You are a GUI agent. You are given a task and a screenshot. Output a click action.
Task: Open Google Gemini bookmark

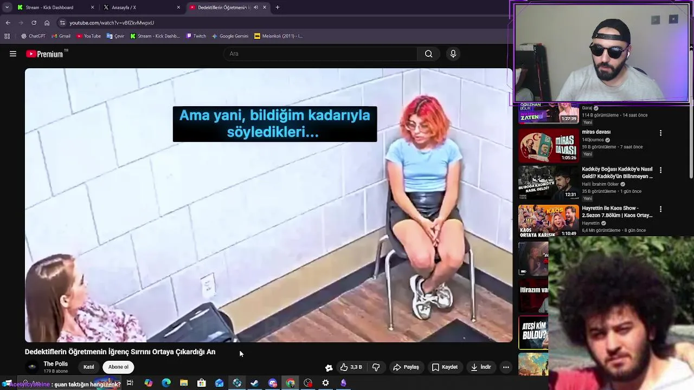(230, 36)
